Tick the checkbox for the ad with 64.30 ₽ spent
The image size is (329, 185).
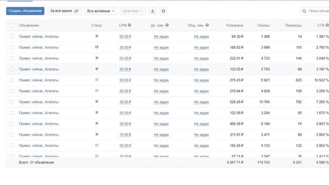pyautogui.click(x=11, y=36)
